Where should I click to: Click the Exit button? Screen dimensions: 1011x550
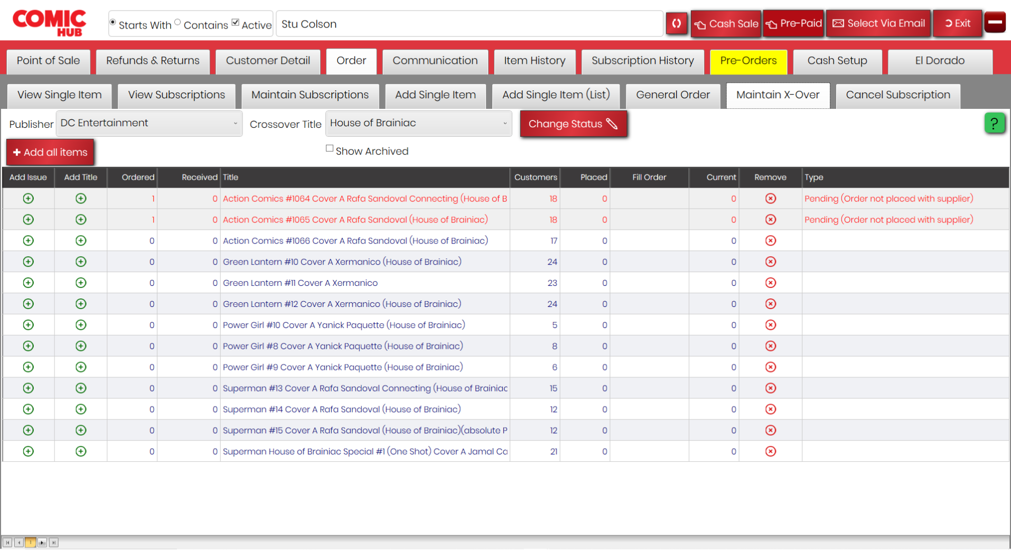click(958, 24)
